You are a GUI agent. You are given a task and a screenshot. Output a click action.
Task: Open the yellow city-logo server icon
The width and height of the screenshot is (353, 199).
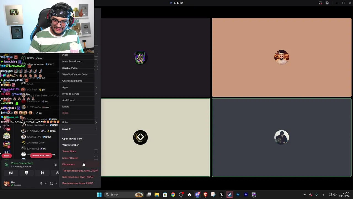(x=7, y=136)
